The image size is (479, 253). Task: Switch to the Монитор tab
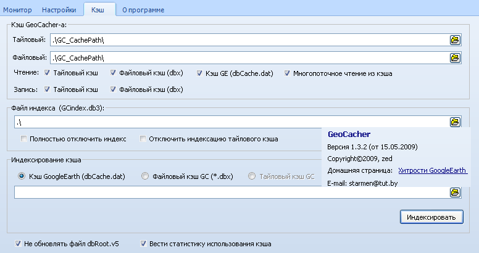click(x=17, y=10)
